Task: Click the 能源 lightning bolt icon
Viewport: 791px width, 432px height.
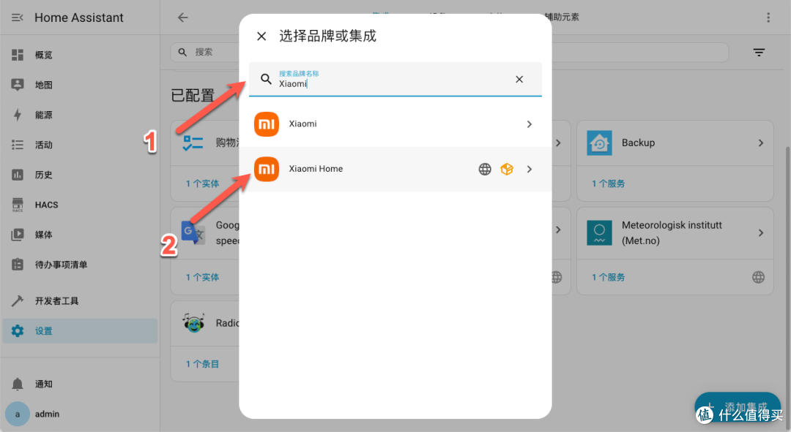Action: [x=18, y=115]
